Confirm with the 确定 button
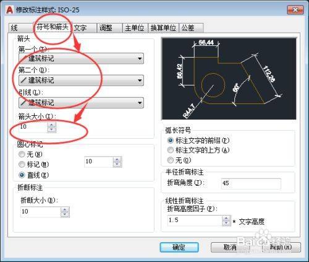309x262 pixels. coord(179,247)
